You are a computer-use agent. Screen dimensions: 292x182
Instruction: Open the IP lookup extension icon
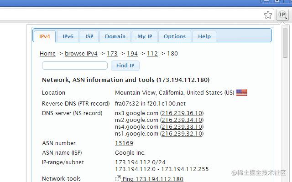[282, 15]
